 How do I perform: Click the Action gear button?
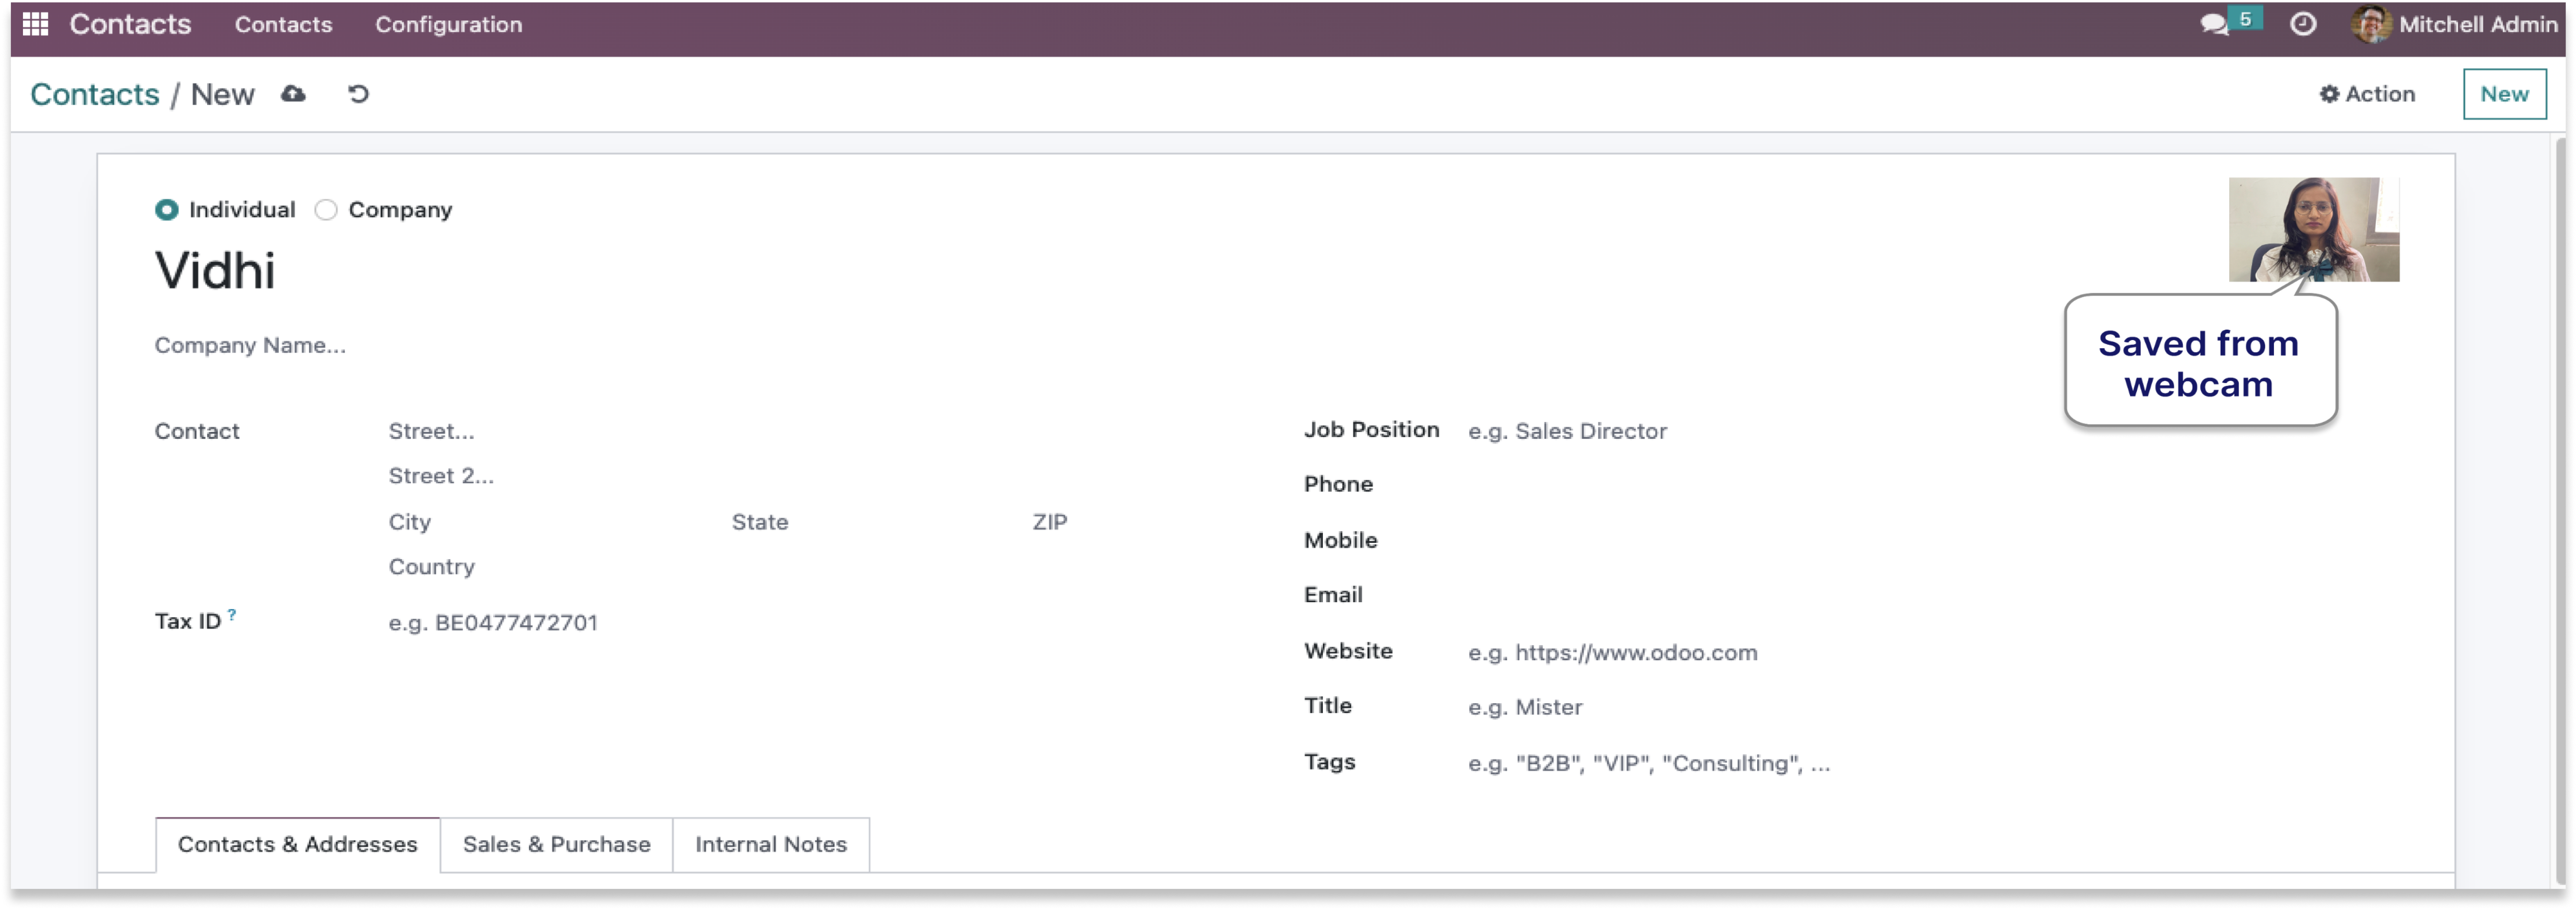(2367, 94)
